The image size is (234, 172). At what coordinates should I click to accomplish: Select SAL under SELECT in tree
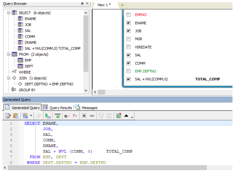coord(28,31)
